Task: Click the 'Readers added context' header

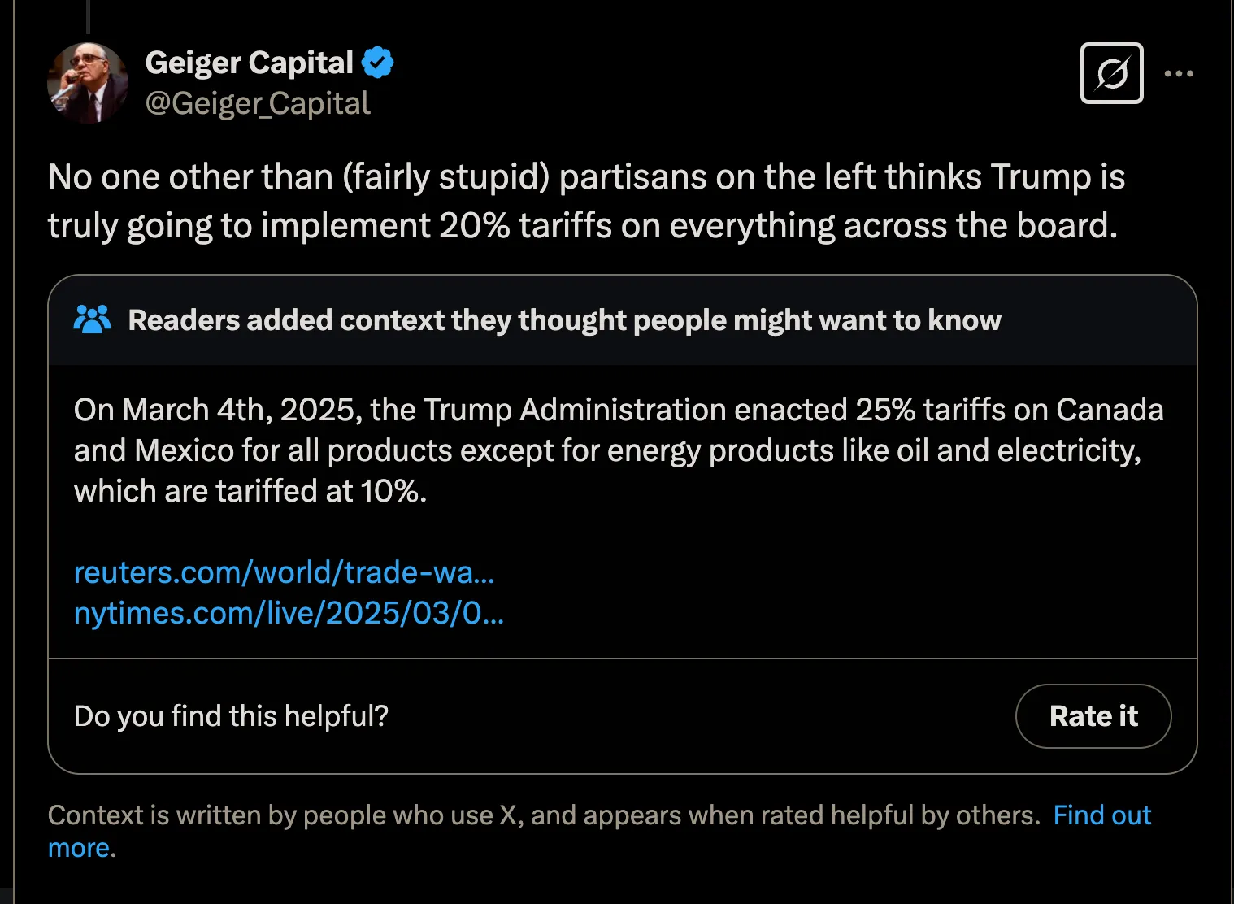Action: [564, 319]
